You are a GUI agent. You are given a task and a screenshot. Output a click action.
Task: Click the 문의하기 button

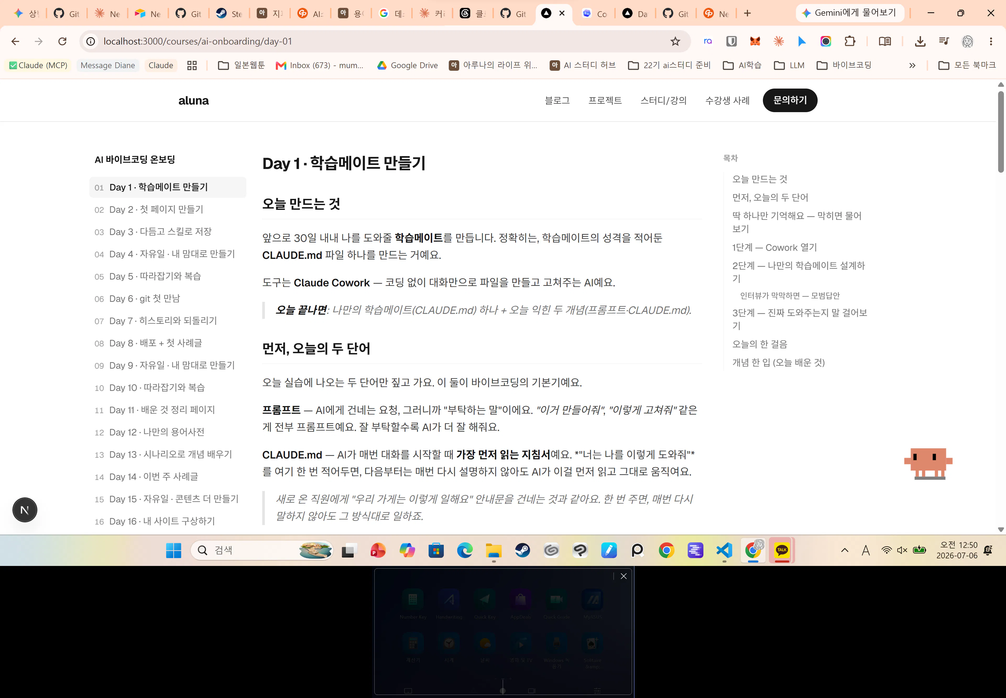[x=790, y=100]
